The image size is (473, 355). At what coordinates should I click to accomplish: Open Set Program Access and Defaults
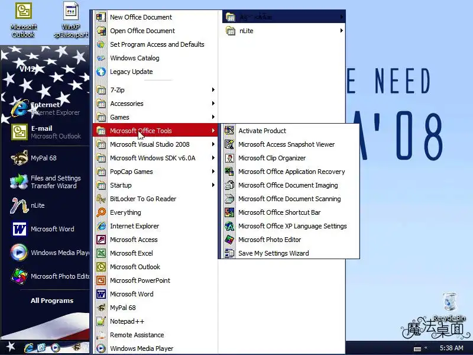[x=155, y=44]
